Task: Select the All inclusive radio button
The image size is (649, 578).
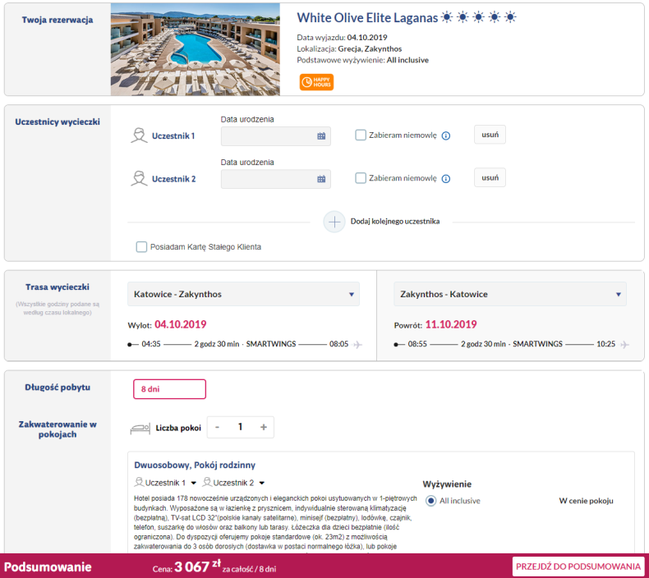Action: point(430,501)
